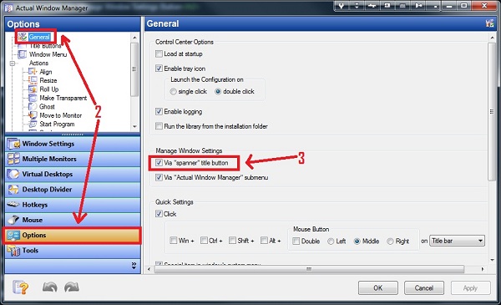Open the Mouse section
The width and height of the screenshot is (501, 305).
(x=73, y=220)
